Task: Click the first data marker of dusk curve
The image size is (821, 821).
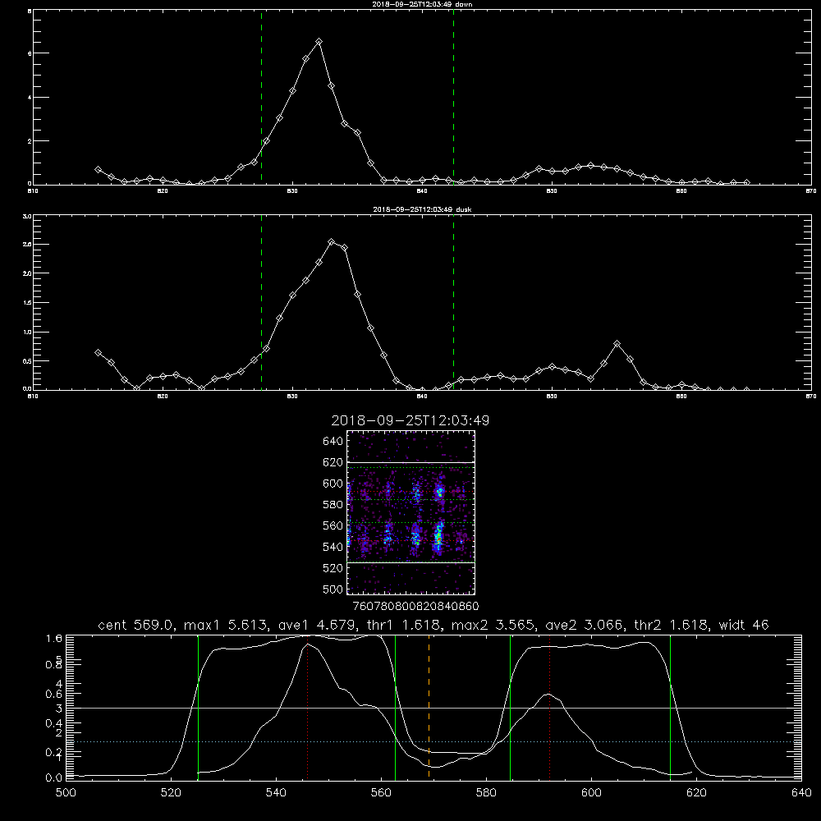Action: pyautogui.click(x=98, y=353)
